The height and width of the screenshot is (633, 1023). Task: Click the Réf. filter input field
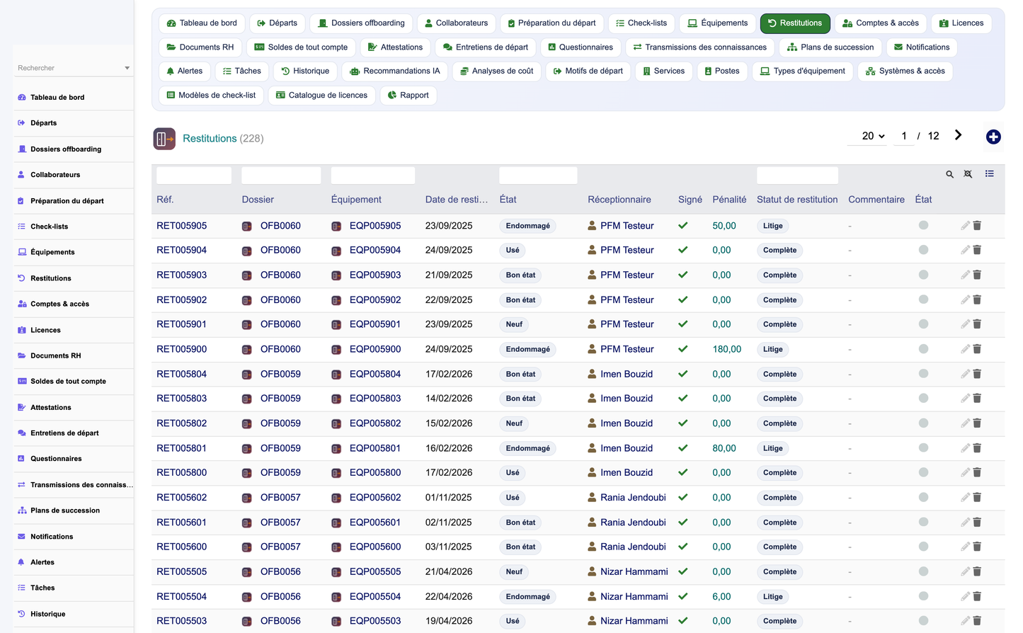(x=194, y=175)
